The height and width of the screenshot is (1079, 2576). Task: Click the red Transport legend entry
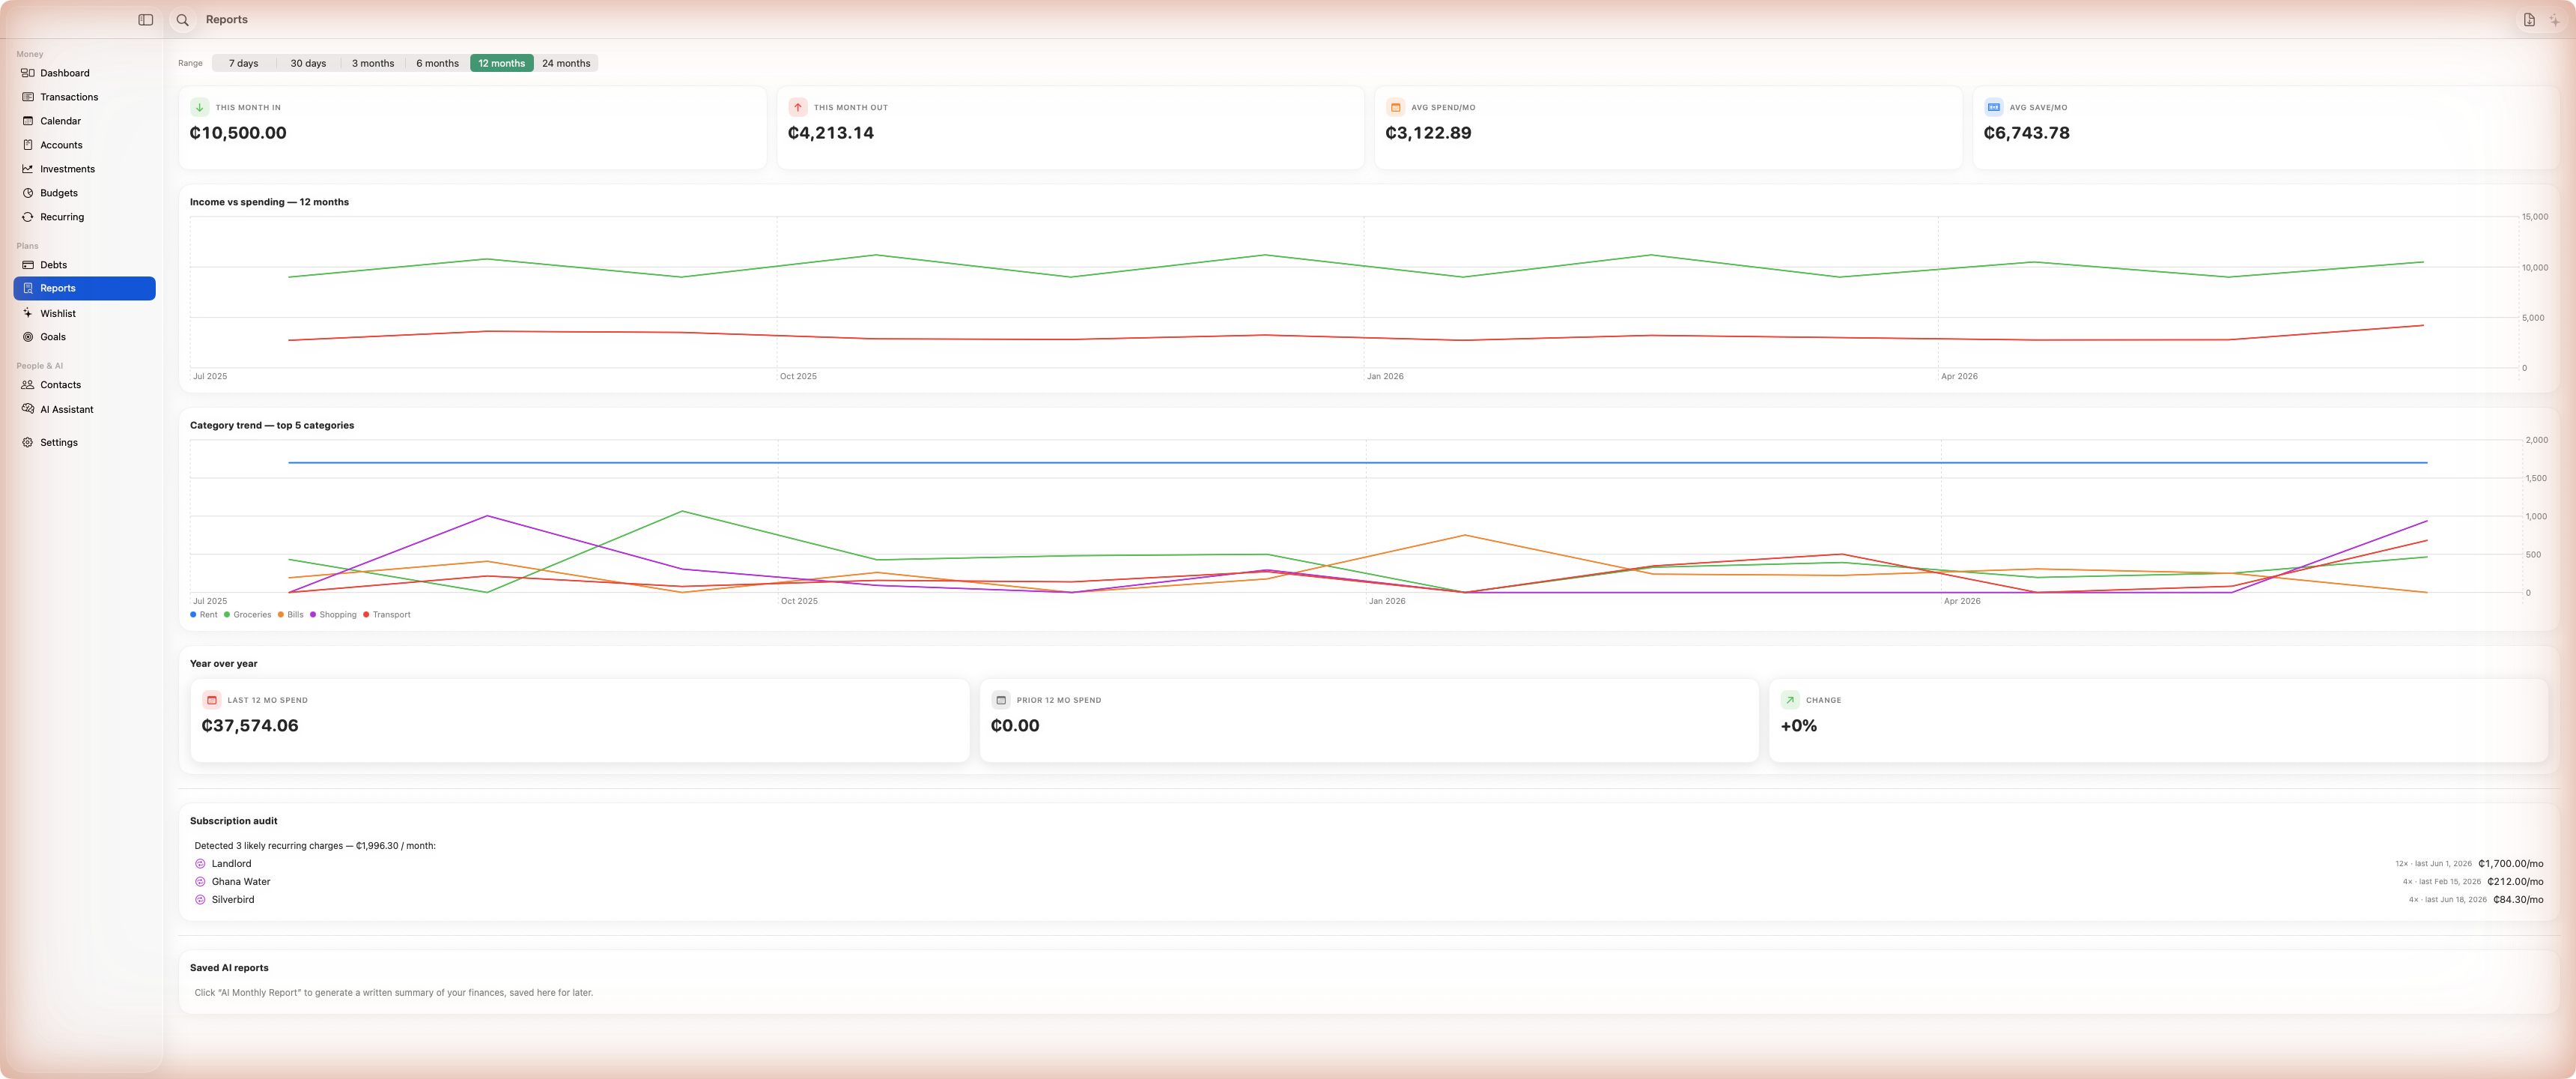tap(387, 614)
